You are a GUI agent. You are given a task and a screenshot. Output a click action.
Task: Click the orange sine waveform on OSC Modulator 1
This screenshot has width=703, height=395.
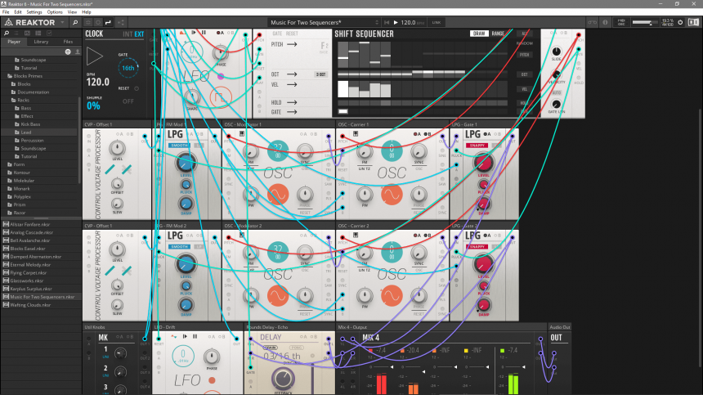coord(278,195)
